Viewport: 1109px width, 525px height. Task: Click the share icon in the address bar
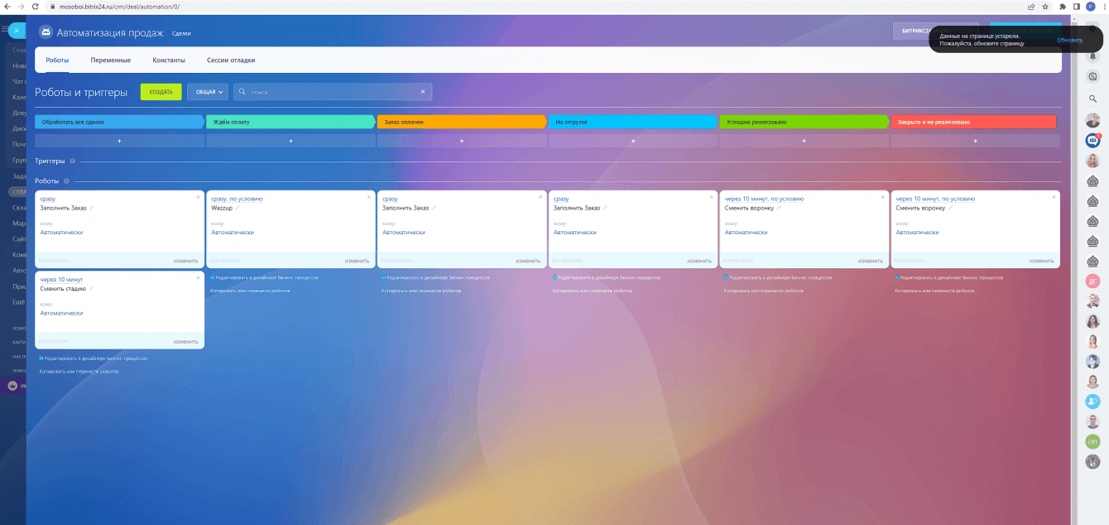pos(1031,6)
